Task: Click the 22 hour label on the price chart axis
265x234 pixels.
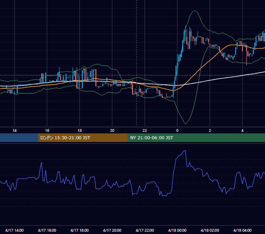Action: click(145, 131)
